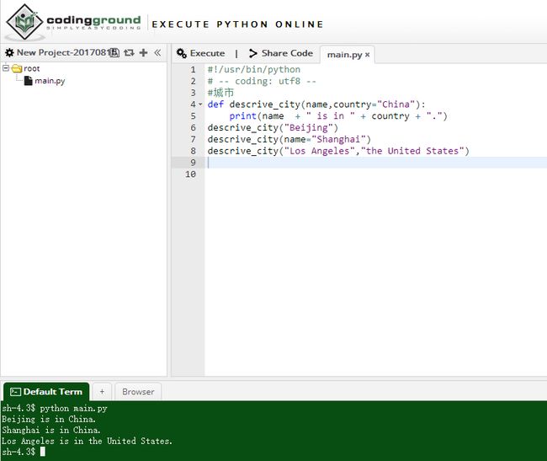Click 'print' keyword on line 5
This screenshot has width=547, height=461.
[242, 116]
